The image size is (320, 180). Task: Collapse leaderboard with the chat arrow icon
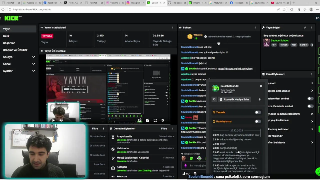[x=219, y=44]
